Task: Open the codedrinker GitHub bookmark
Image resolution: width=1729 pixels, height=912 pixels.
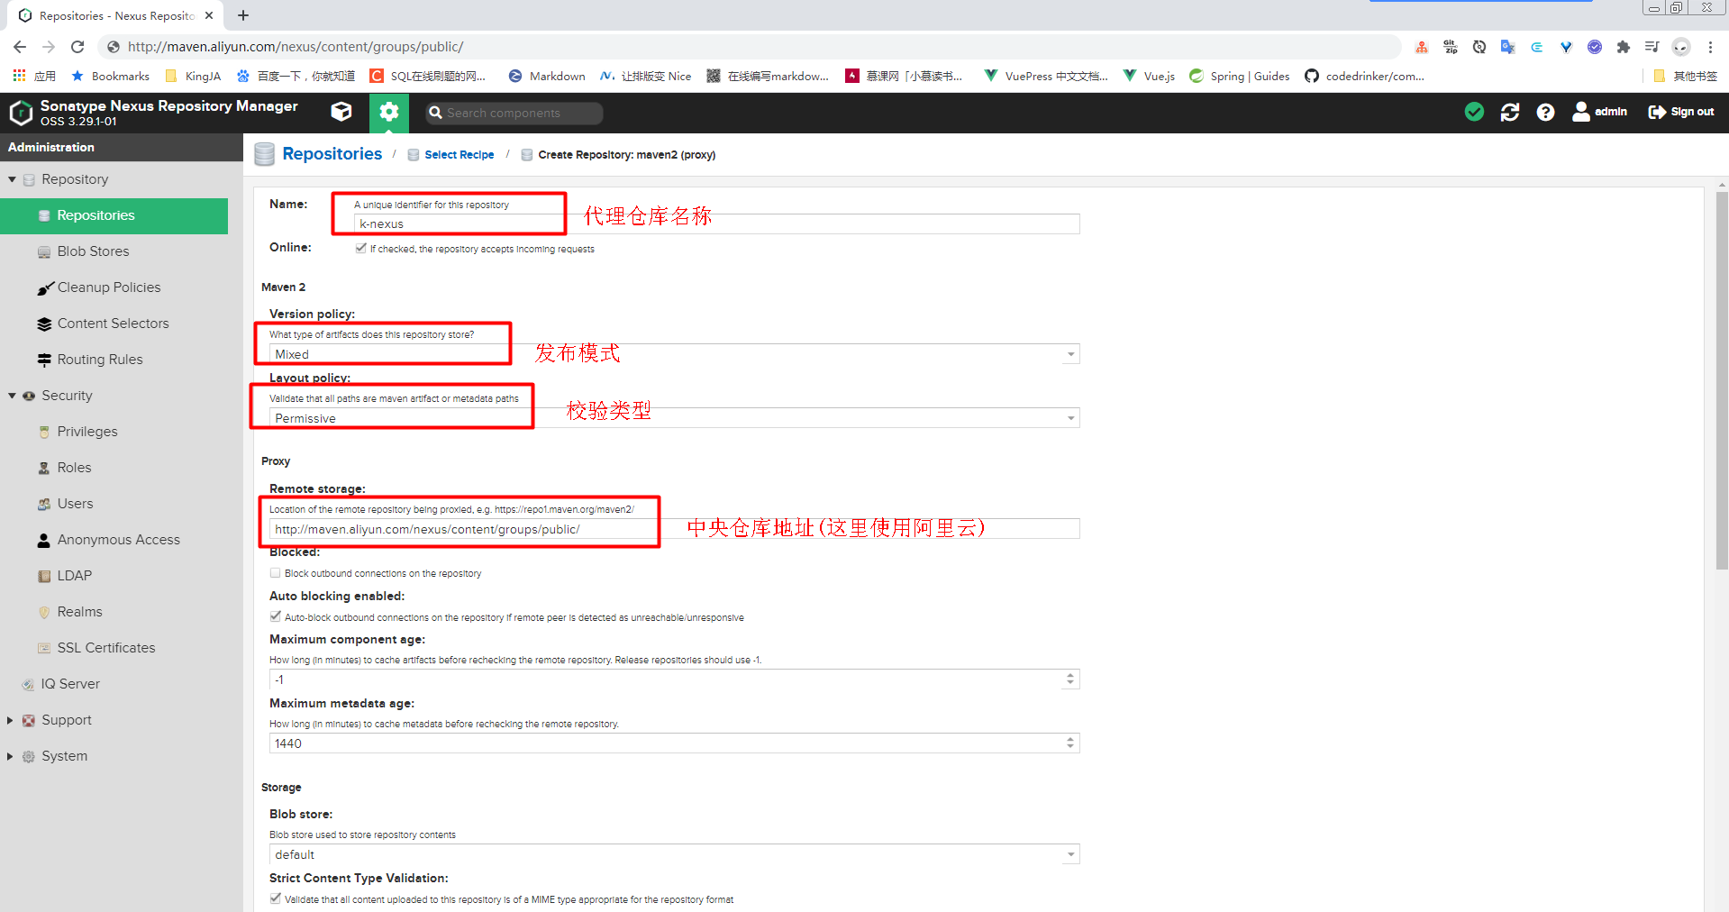Action: coord(1364,76)
